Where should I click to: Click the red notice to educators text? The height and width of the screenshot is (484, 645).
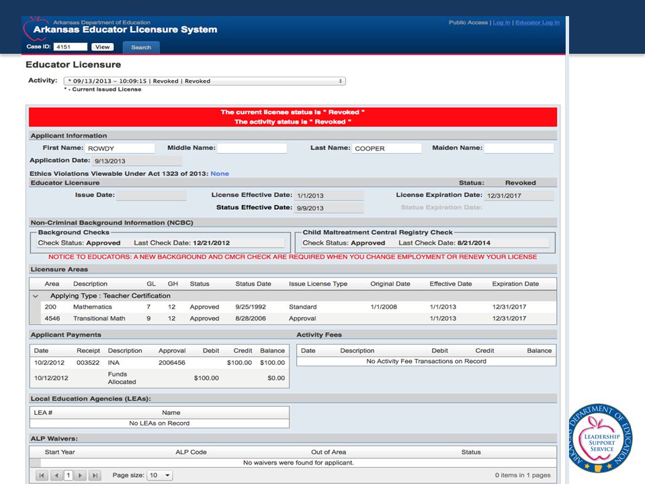[292, 257]
